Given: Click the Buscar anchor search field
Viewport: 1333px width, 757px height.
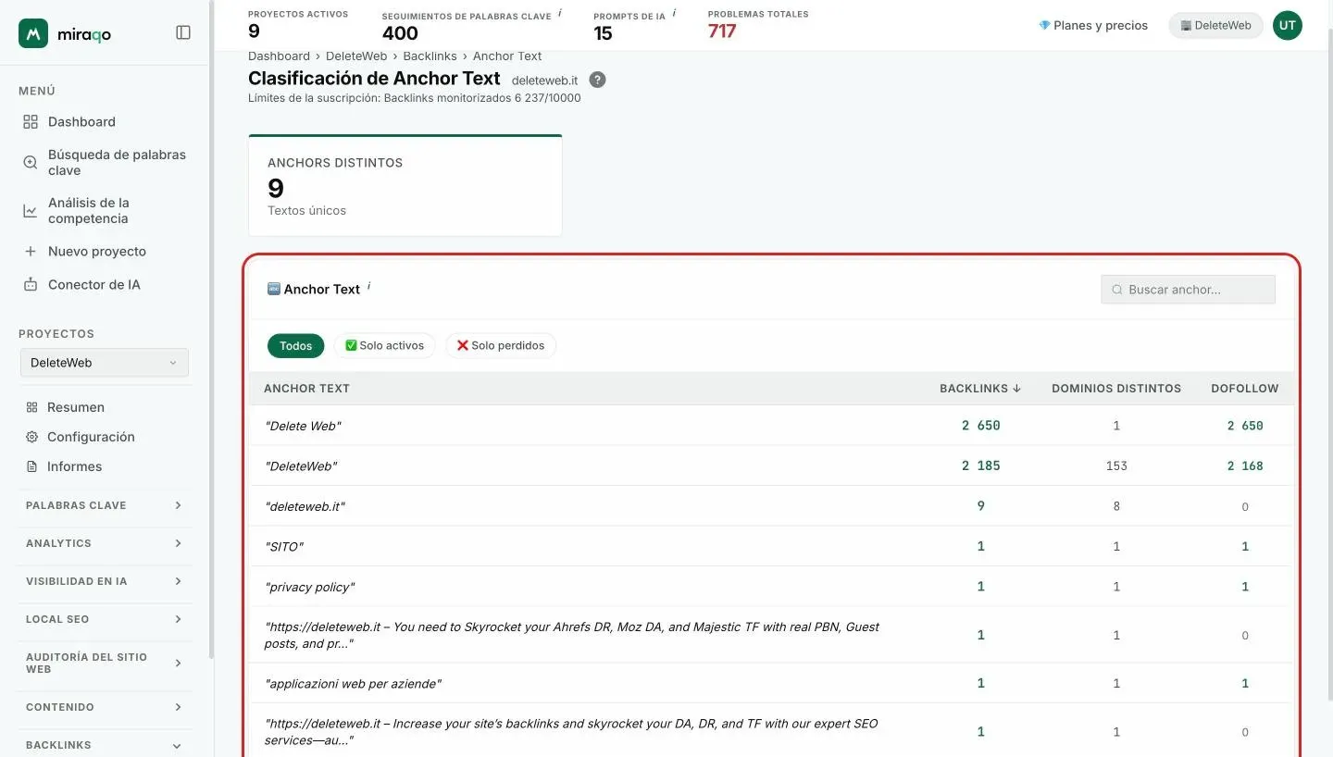Looking at the screenshot, I should coord(1188,290).
